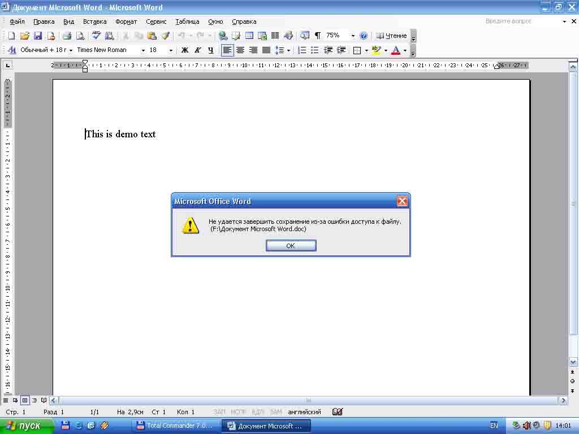Open the Формат menu
Image resolution: width=579 pixels, height=434 pixels.
(126, 21)
